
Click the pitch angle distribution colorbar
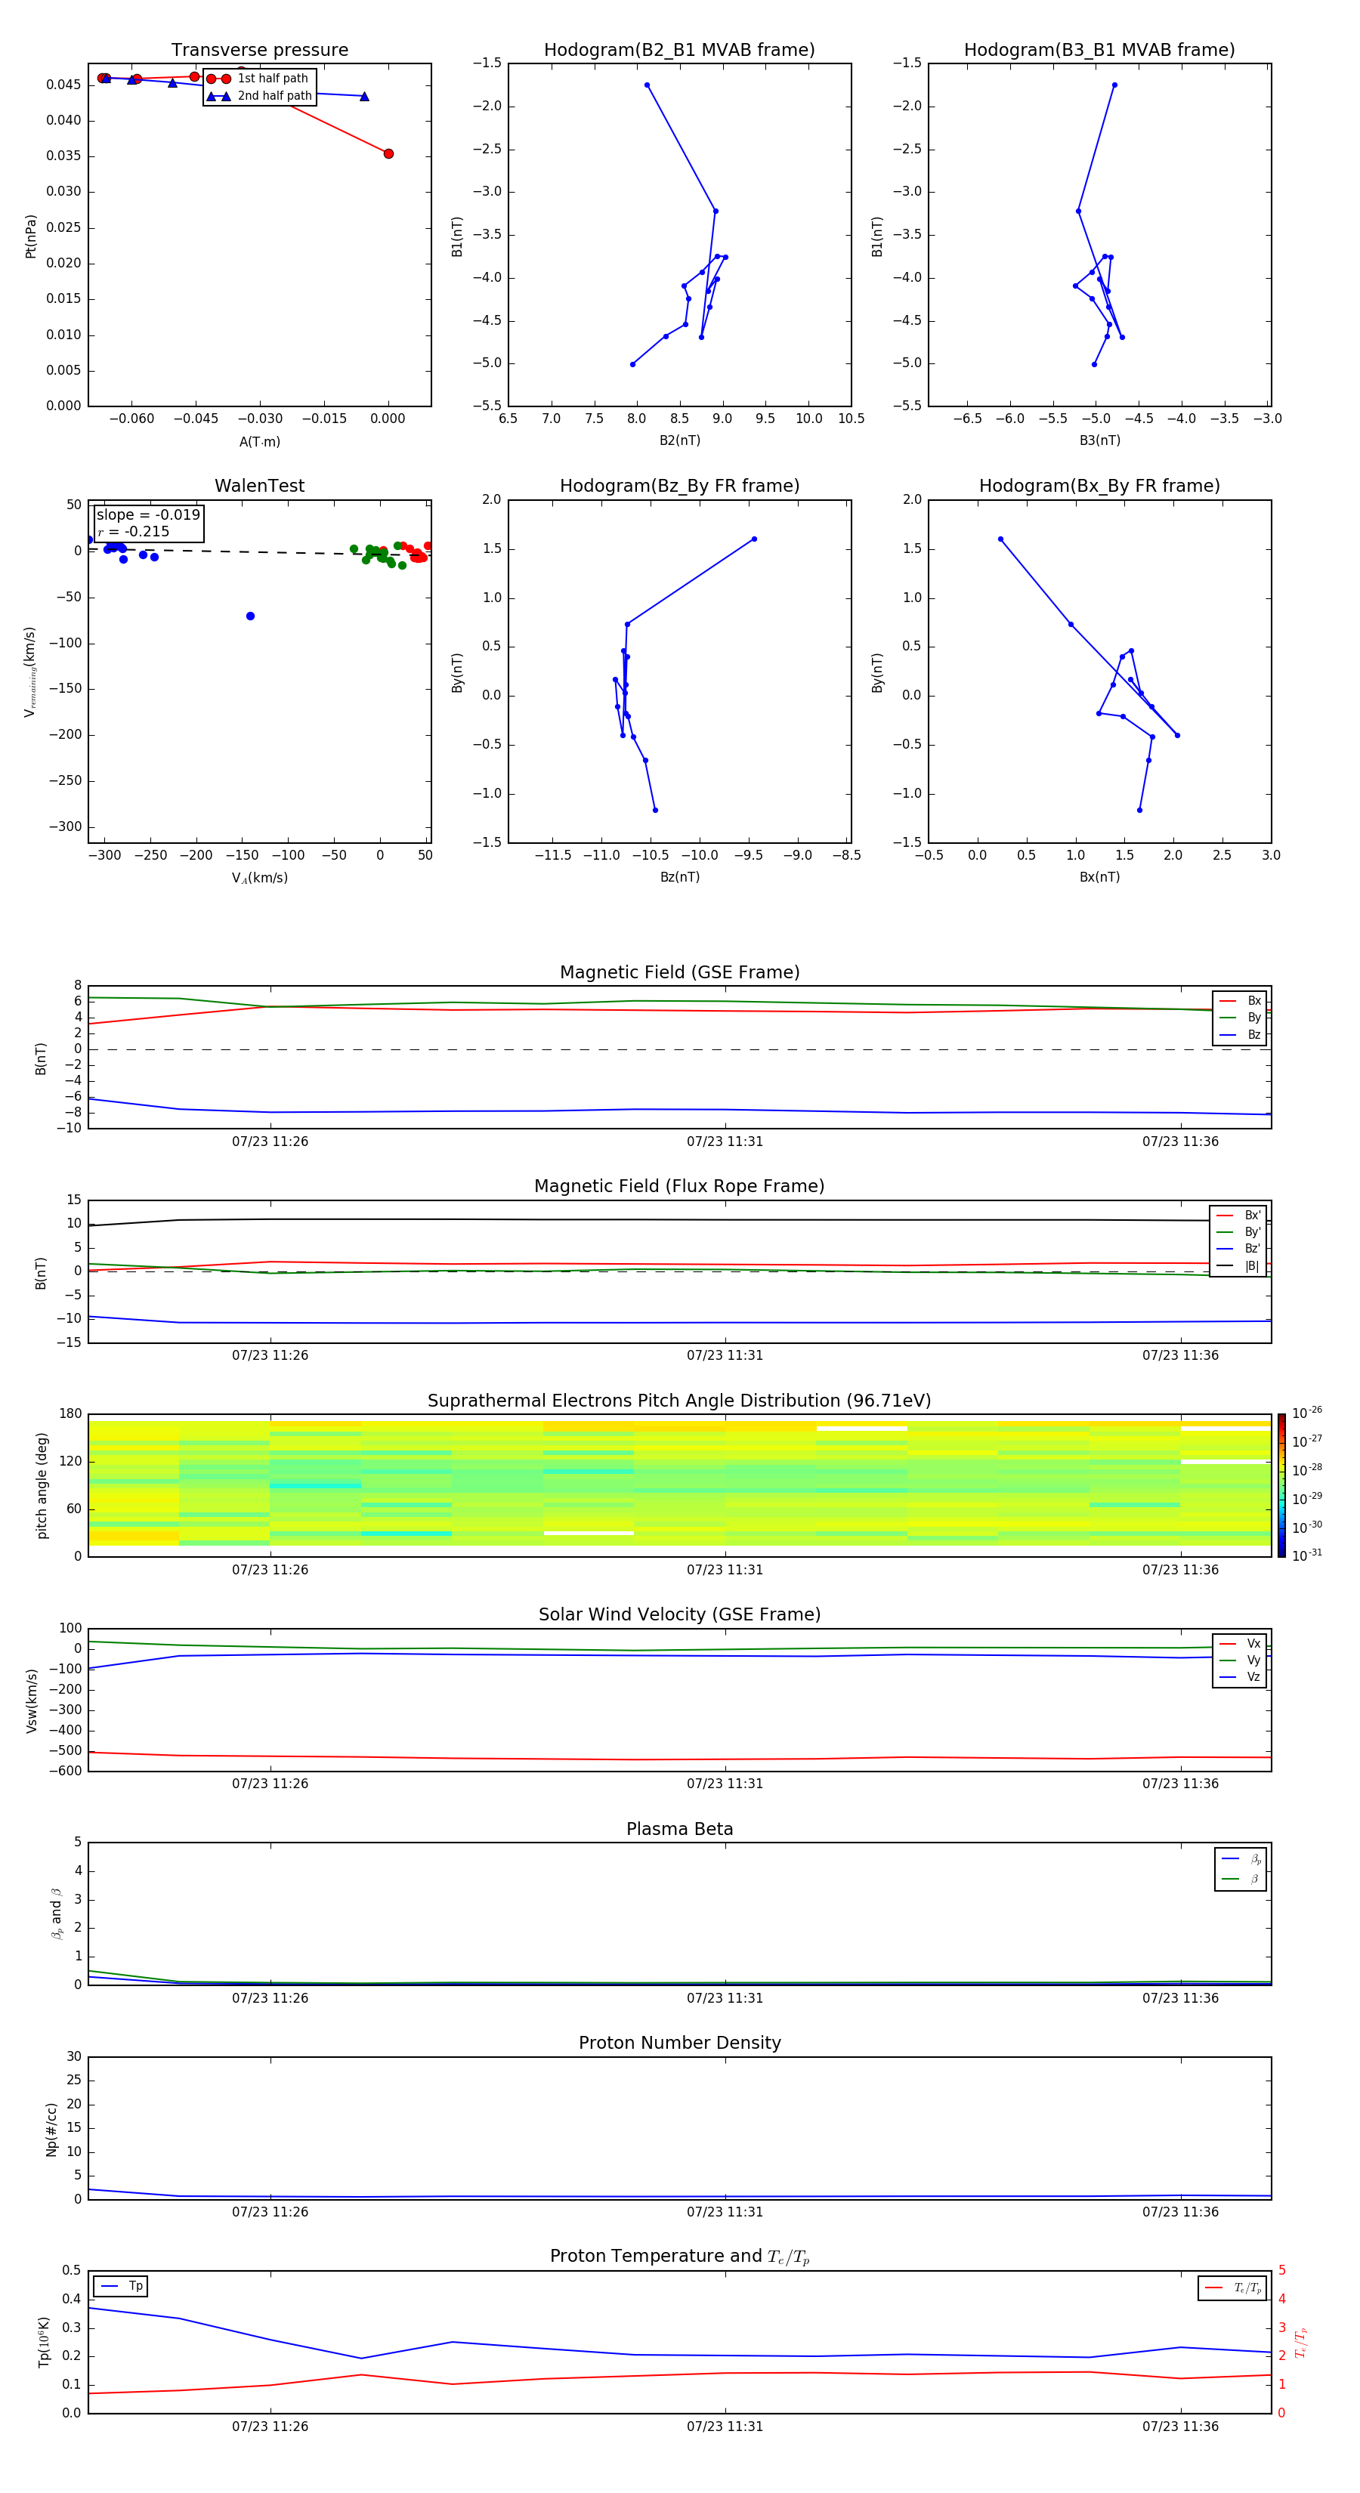pos(1281,1484)
